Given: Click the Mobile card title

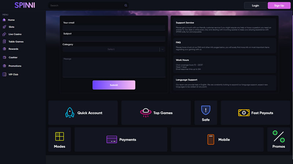Looking at the screenshot, I should tap(224, 140).
